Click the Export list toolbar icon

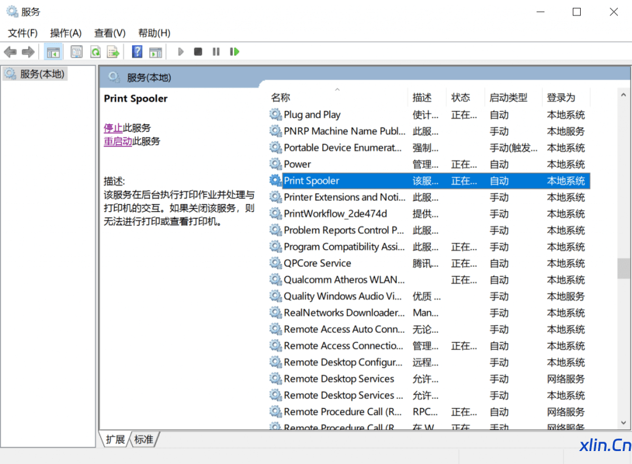click(114, 52)
